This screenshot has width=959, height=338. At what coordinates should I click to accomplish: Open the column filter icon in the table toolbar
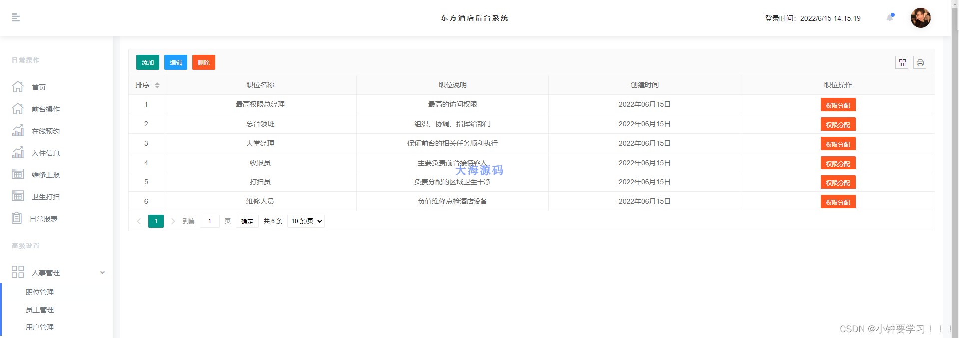point(902,62)
